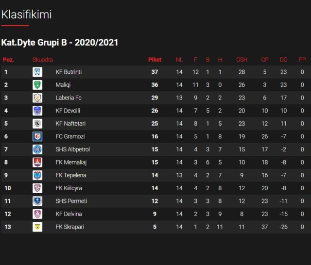The width and height of the screenshot is (311, 265).
Task: Click the KF Butrinti club crest
Action: [x=37, y=72]
